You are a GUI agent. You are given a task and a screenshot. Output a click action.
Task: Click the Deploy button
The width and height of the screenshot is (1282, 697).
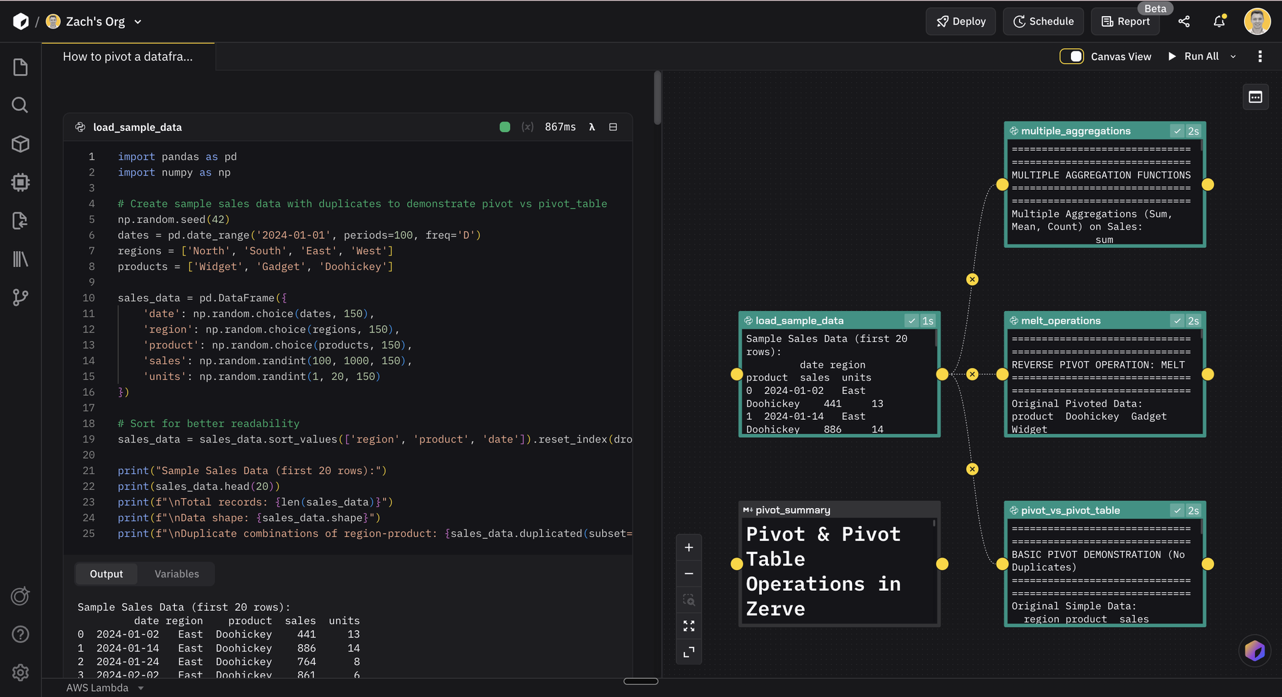[x=961, y=21]
